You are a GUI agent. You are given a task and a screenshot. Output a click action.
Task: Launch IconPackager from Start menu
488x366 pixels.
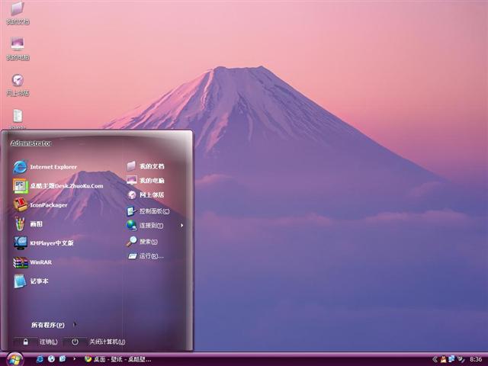[x=40, y=205]
